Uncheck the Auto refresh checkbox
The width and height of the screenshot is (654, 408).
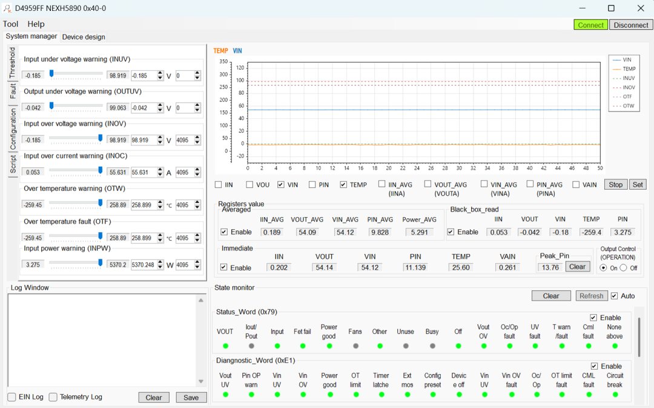615,296
